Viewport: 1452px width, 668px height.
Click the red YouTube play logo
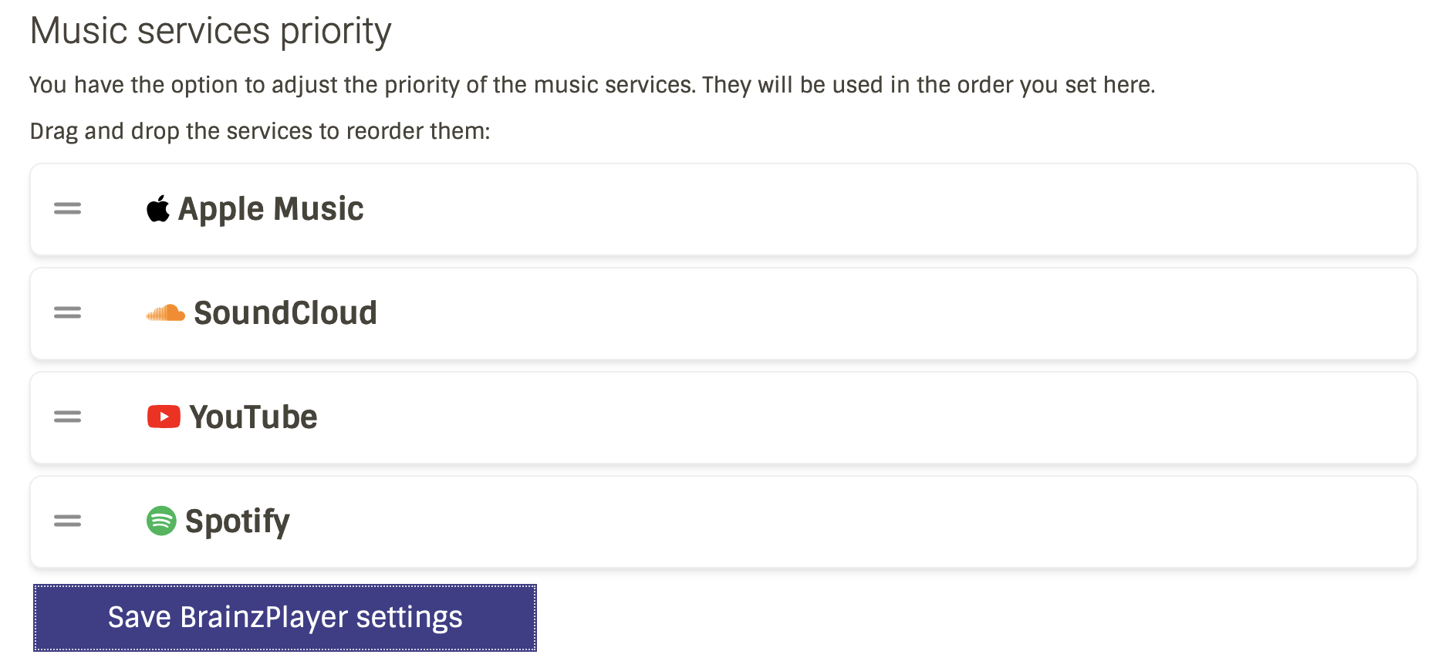tap(164, 417)
